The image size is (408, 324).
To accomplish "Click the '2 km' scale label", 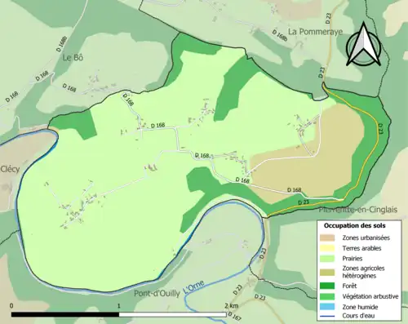I will 232,306.
